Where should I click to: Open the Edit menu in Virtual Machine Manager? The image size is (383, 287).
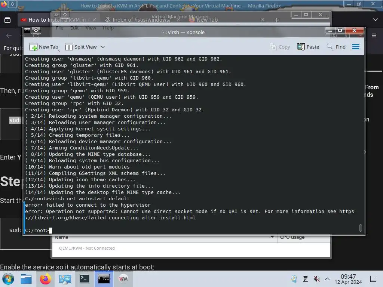click(x=74, y=28)
